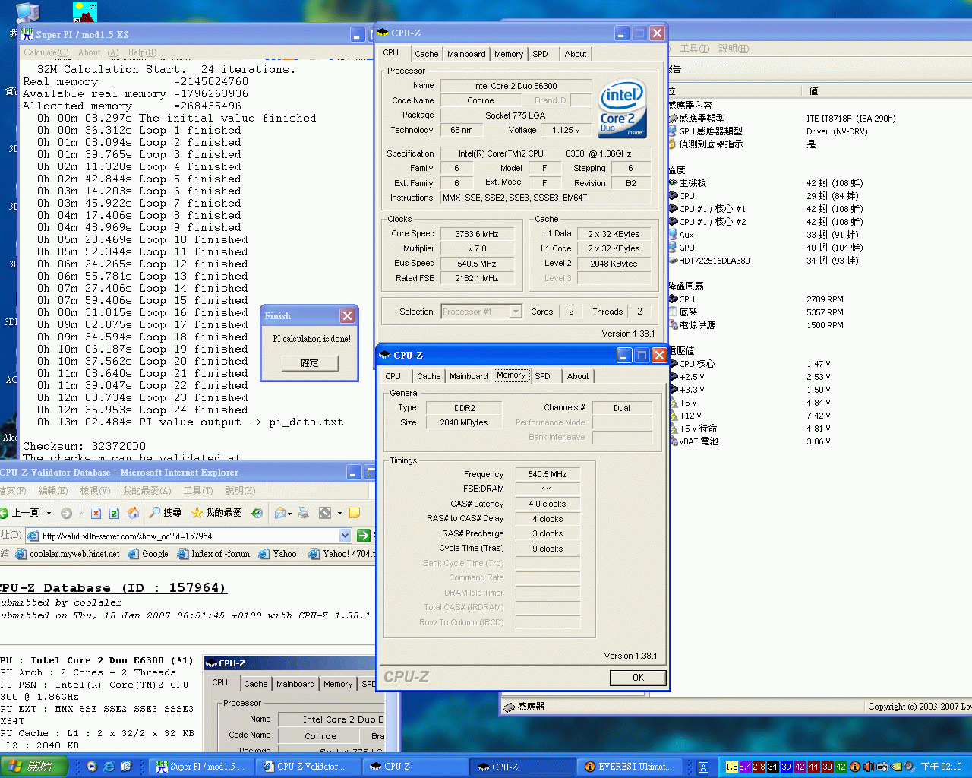
Task: Open the SPD tab in lower CPU-Z window
Action: click(x=542, y=376)
